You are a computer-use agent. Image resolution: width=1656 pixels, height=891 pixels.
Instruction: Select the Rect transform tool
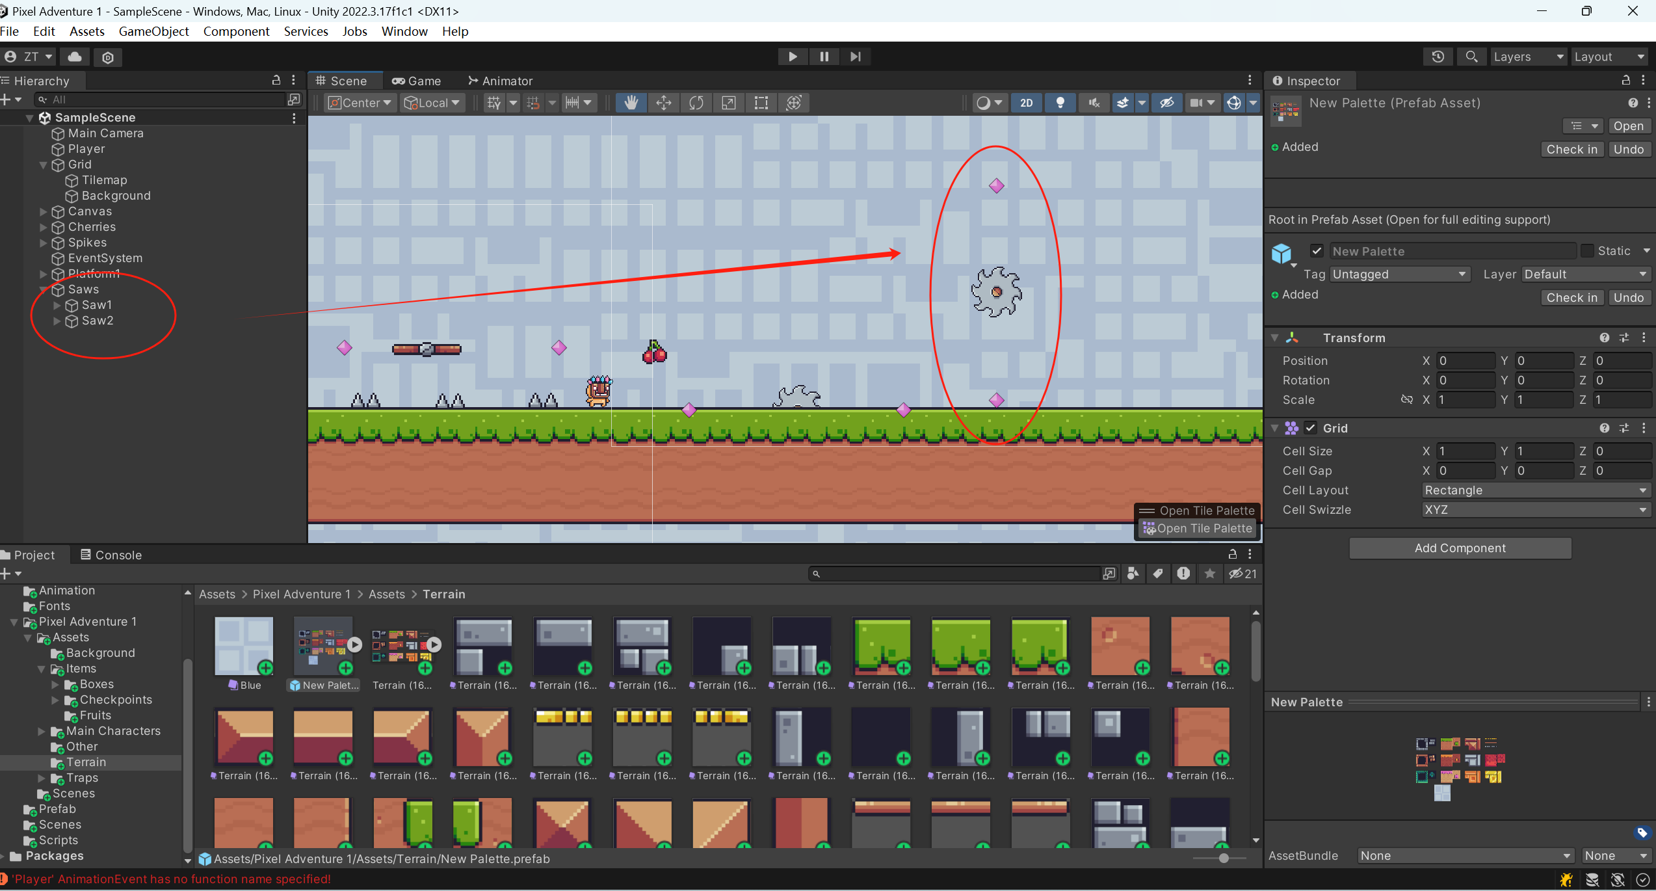coord(761,103)
